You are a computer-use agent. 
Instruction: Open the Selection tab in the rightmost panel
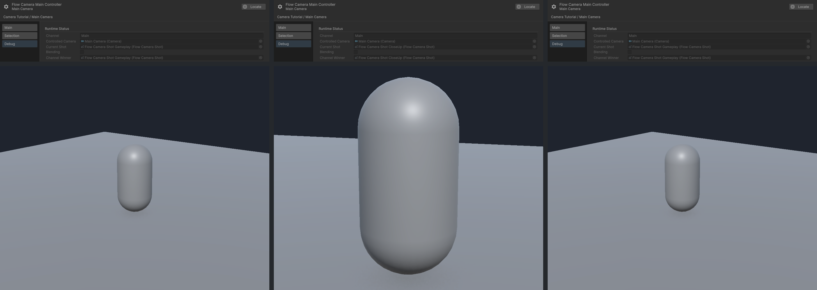tap(567, 36)
